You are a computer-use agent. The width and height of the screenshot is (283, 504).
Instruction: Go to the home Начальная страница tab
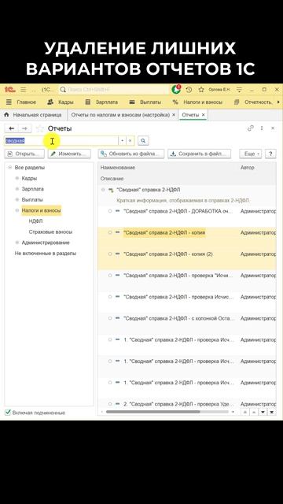(x=34, y=115)
